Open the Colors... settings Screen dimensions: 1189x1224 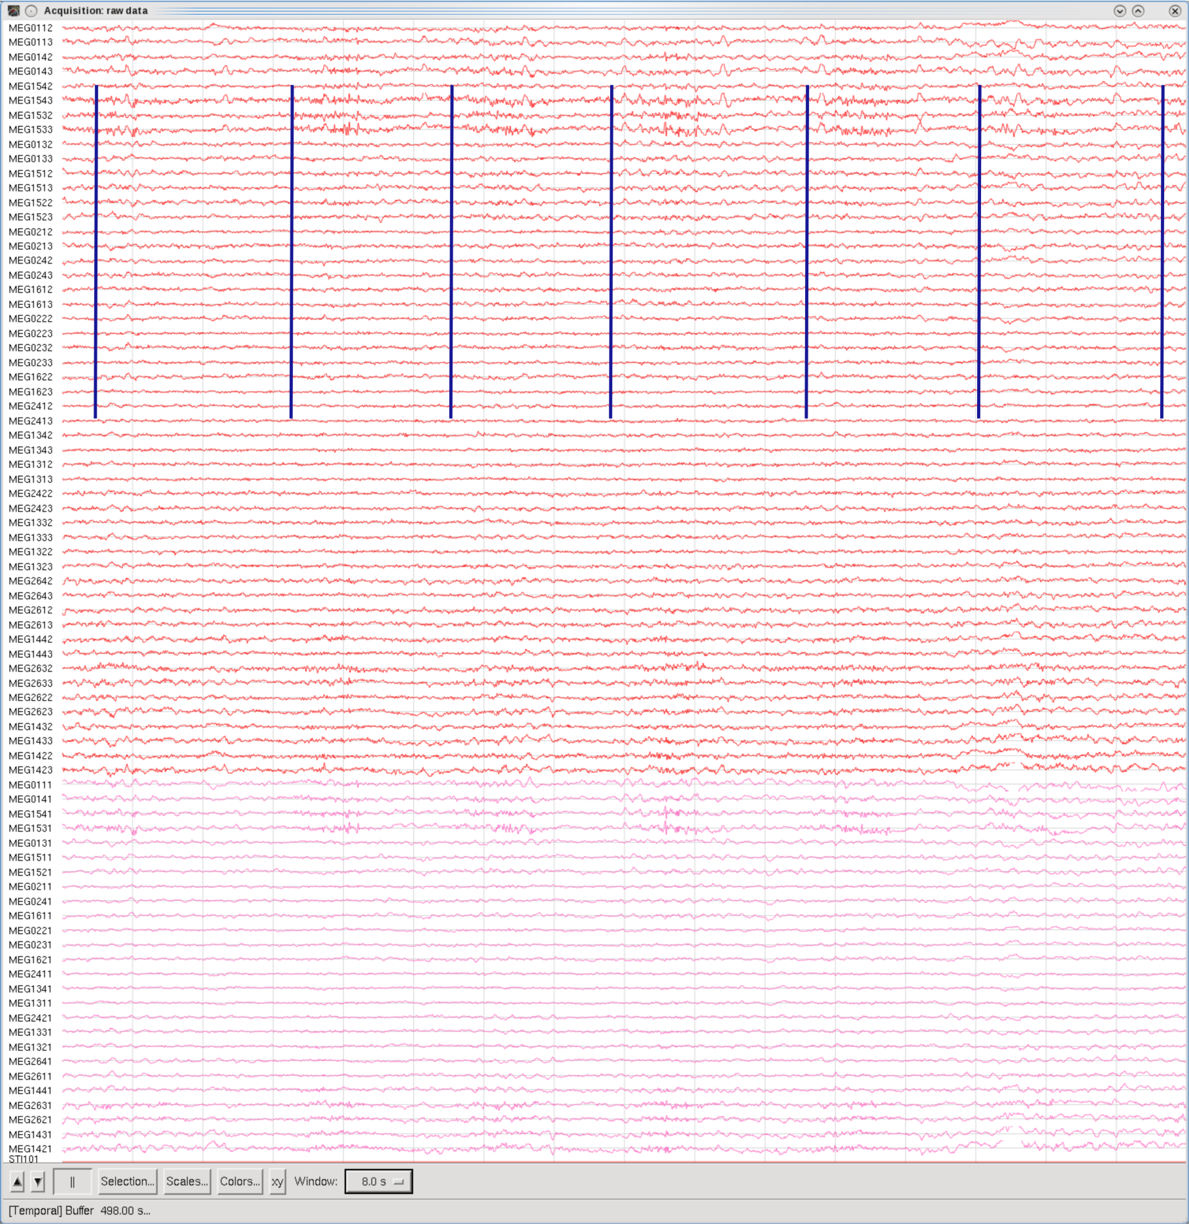[x=239, y=1181]
